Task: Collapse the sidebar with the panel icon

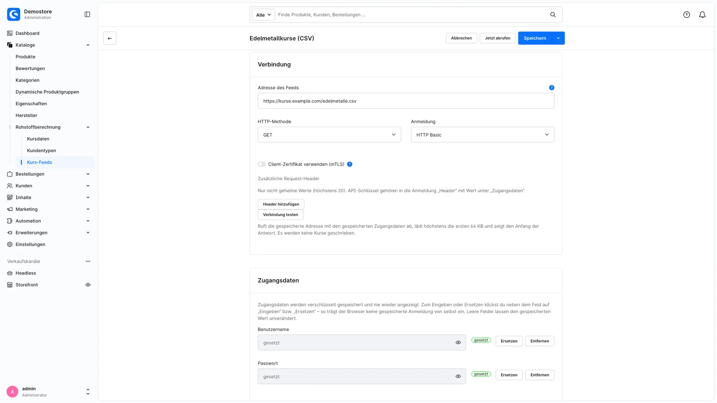Action: pyautogui.click(x=87, y=14)
